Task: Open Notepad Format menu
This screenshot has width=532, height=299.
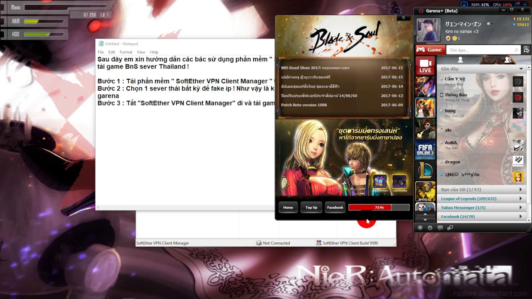Action: [x=126, y=52]
